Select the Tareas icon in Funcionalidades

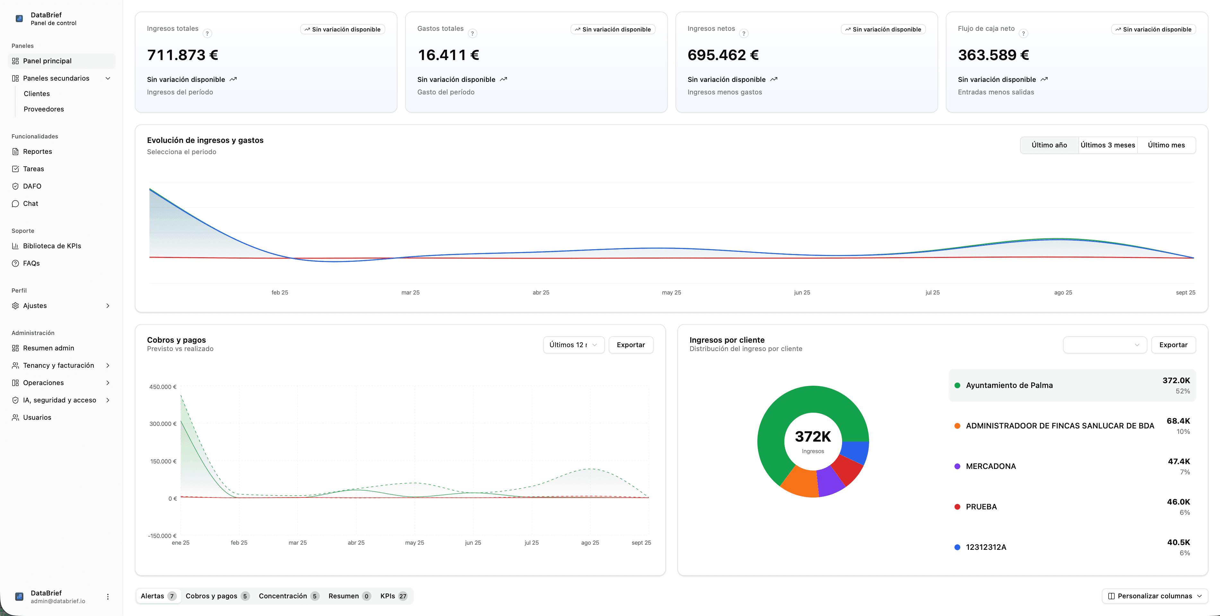[x=15, y=169]
